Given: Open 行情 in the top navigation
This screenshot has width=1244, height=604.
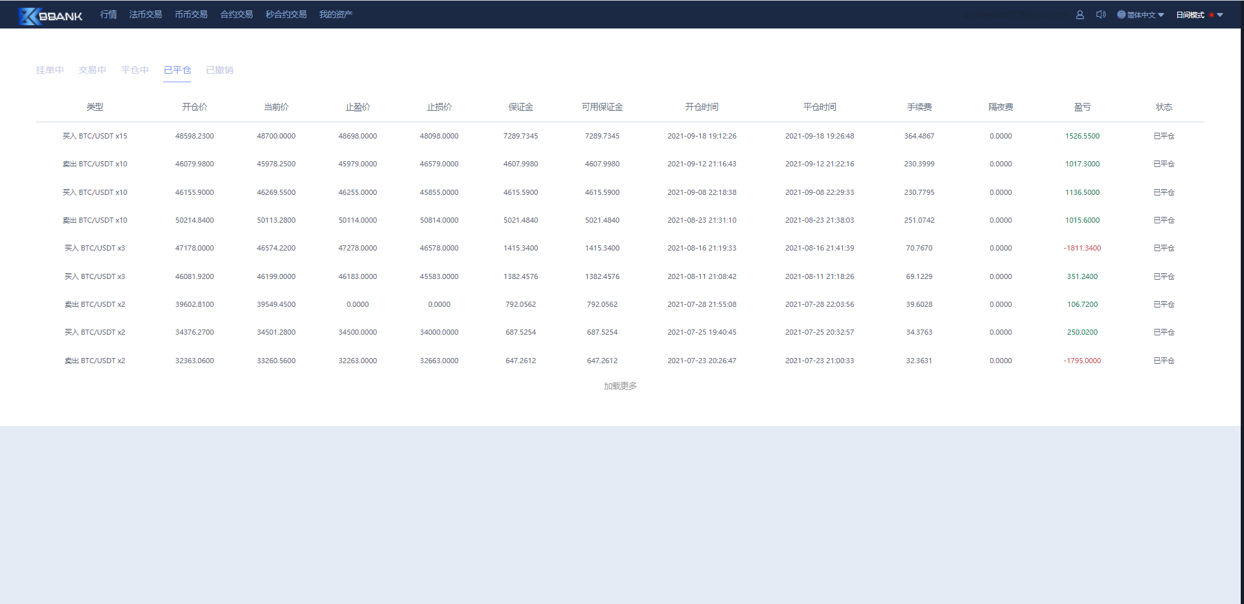Looking at the screenshot, I should tap(108, 14).
